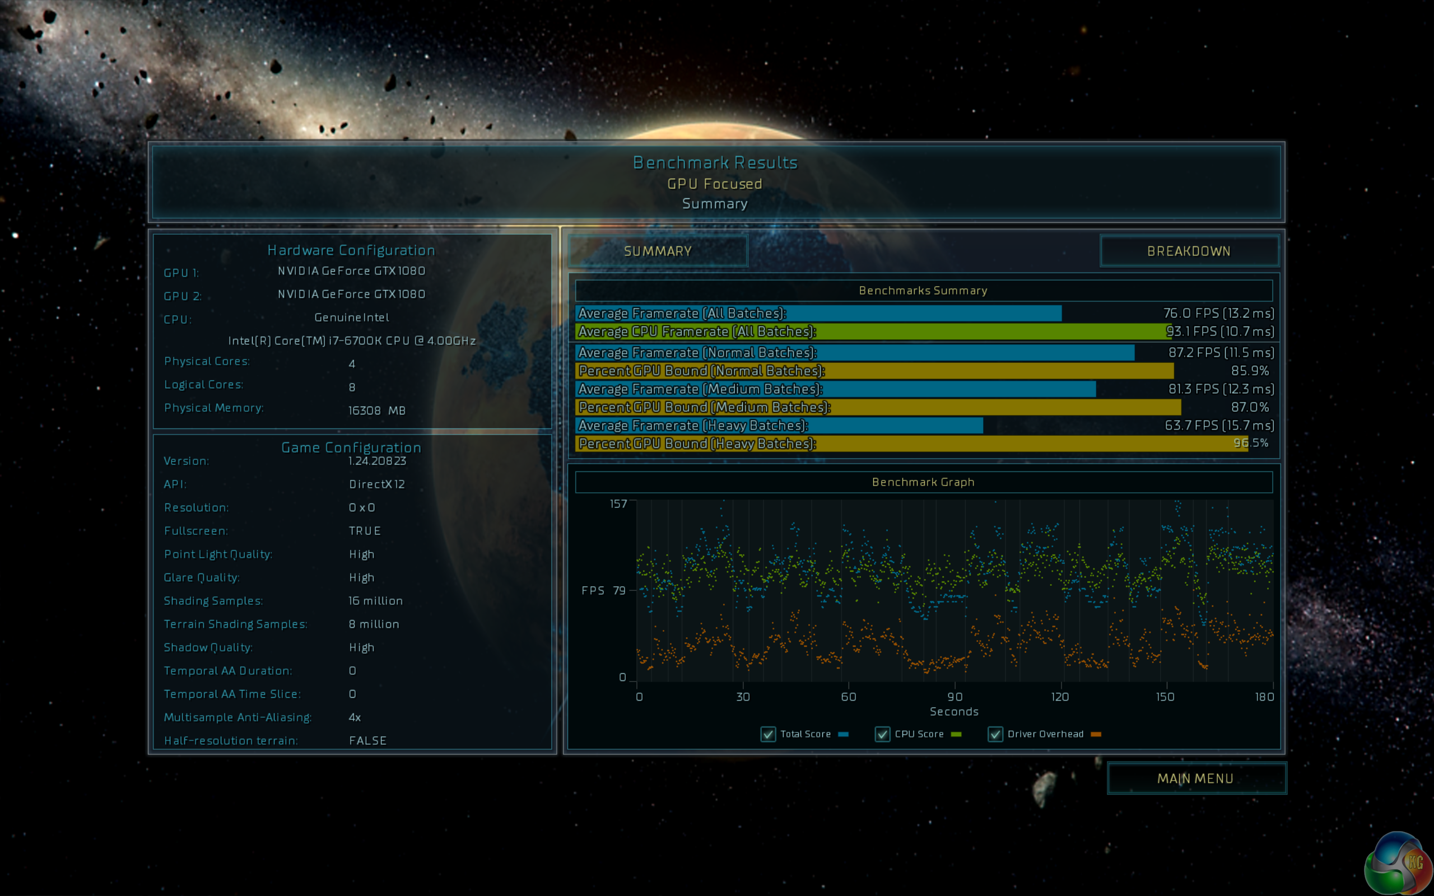Click the Game Configuration heading
This screenshot has width=1434, height=896.
[351, 447]
